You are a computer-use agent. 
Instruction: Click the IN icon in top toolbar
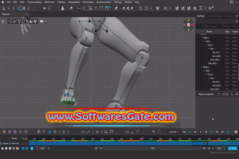point(211,8)
